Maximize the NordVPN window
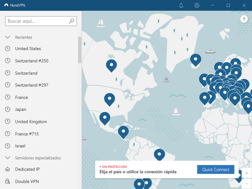The image size is (252, 189). pos(228,5)
